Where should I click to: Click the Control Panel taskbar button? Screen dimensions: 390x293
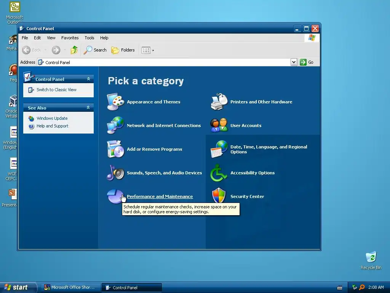coord(132,288)
